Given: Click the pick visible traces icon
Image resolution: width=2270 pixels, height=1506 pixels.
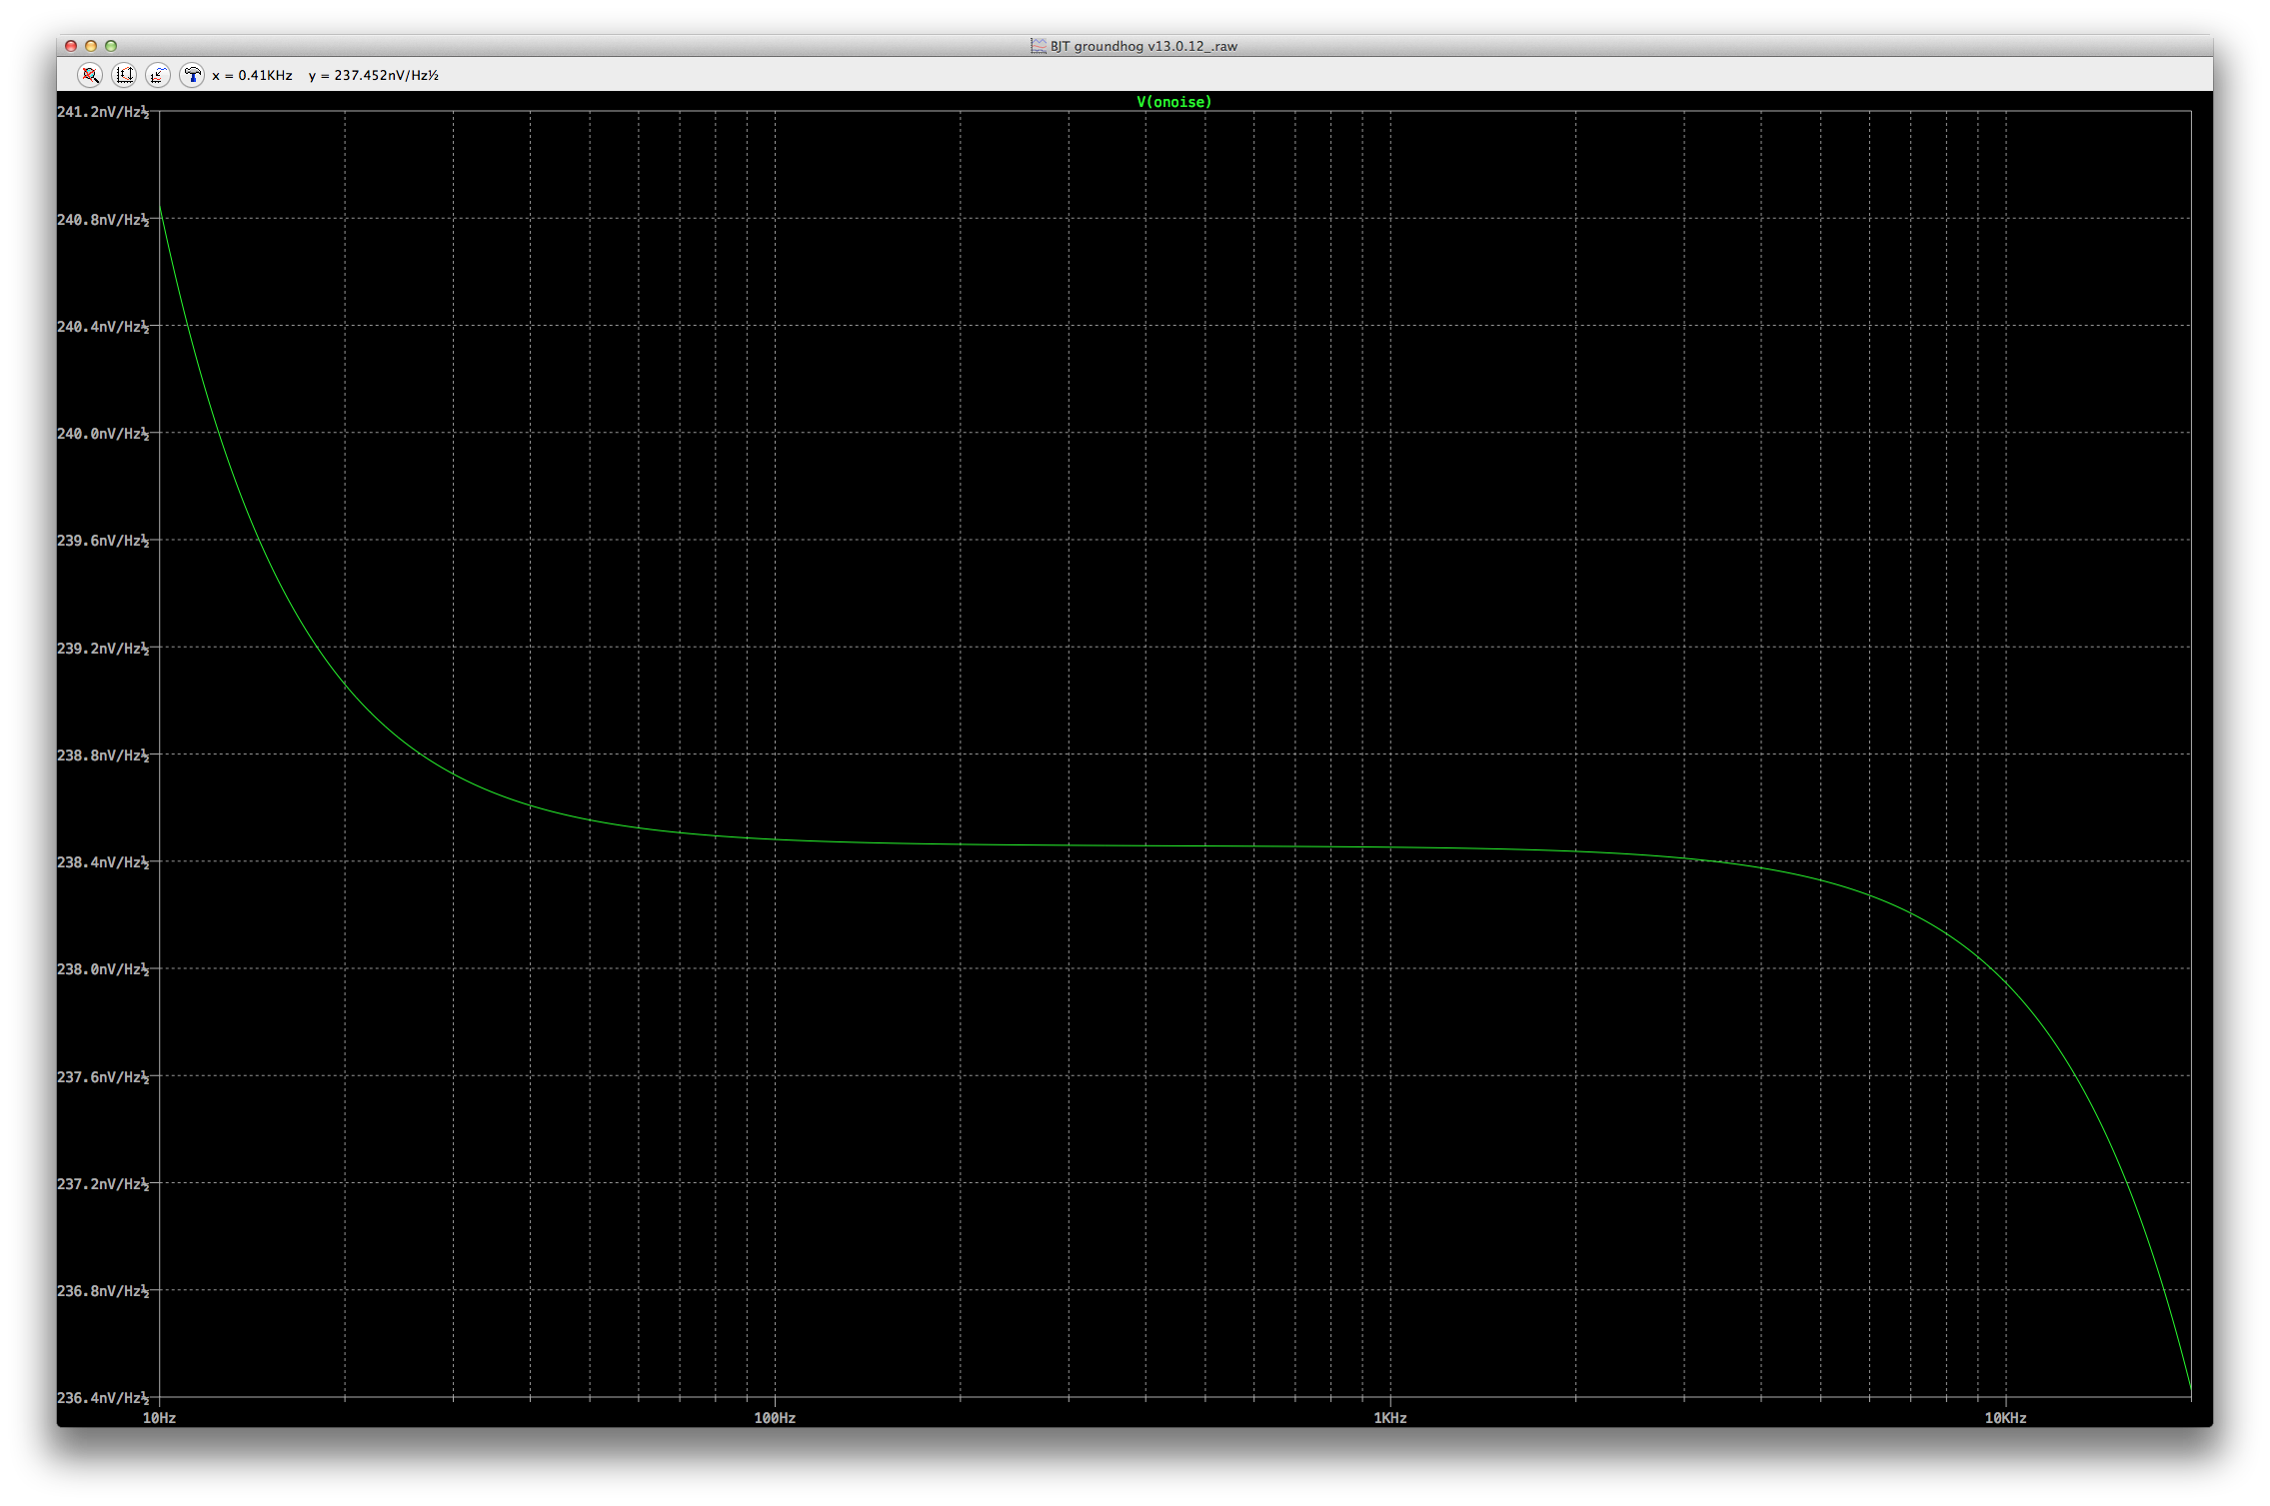Looking at the screenshot, I should 157,75.
